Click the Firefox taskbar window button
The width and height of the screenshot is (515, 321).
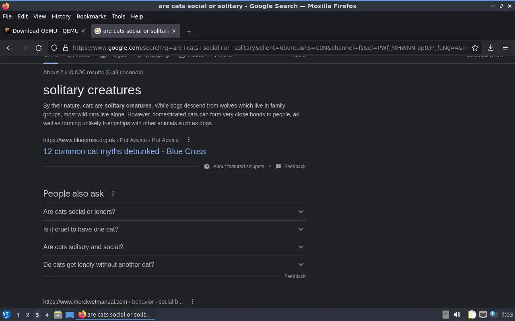click(116, 315)
